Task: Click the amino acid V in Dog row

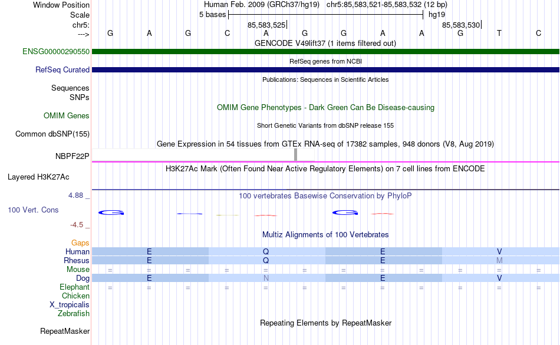Action: pos(499,278)
